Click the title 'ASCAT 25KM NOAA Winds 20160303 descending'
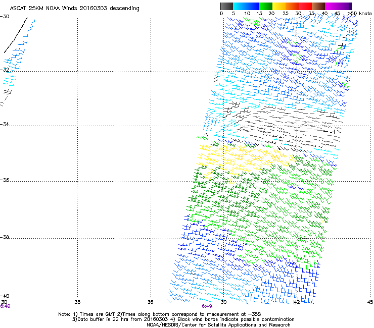This screenshot has height=328, width=374. [x=74, y=9]
